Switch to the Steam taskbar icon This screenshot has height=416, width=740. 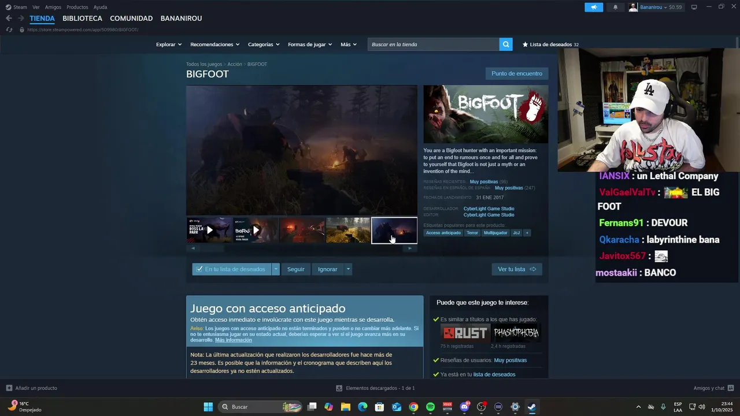[532, 407]
